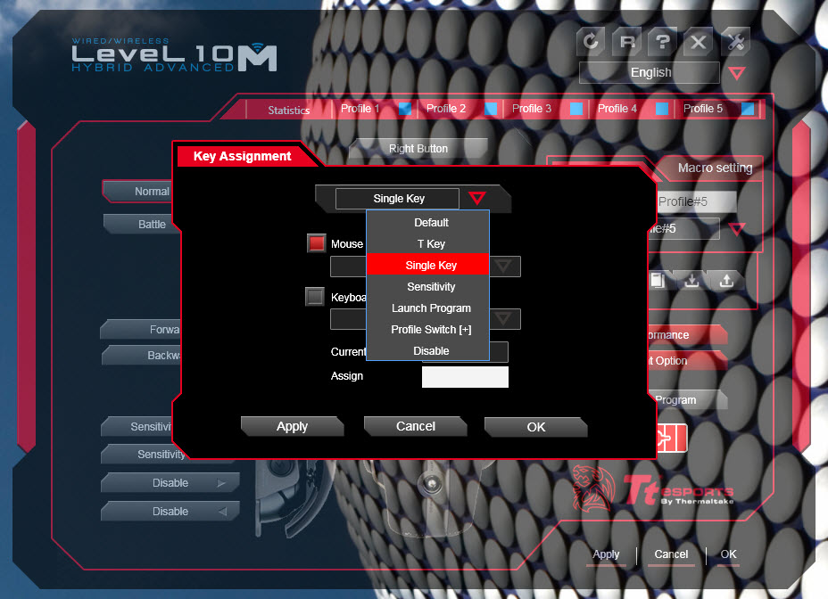The width and height of the screenshot is (828, 599).
Task: Click the red arrow beside Single Key
Action: pyautogui.click(x=476, y=199)
